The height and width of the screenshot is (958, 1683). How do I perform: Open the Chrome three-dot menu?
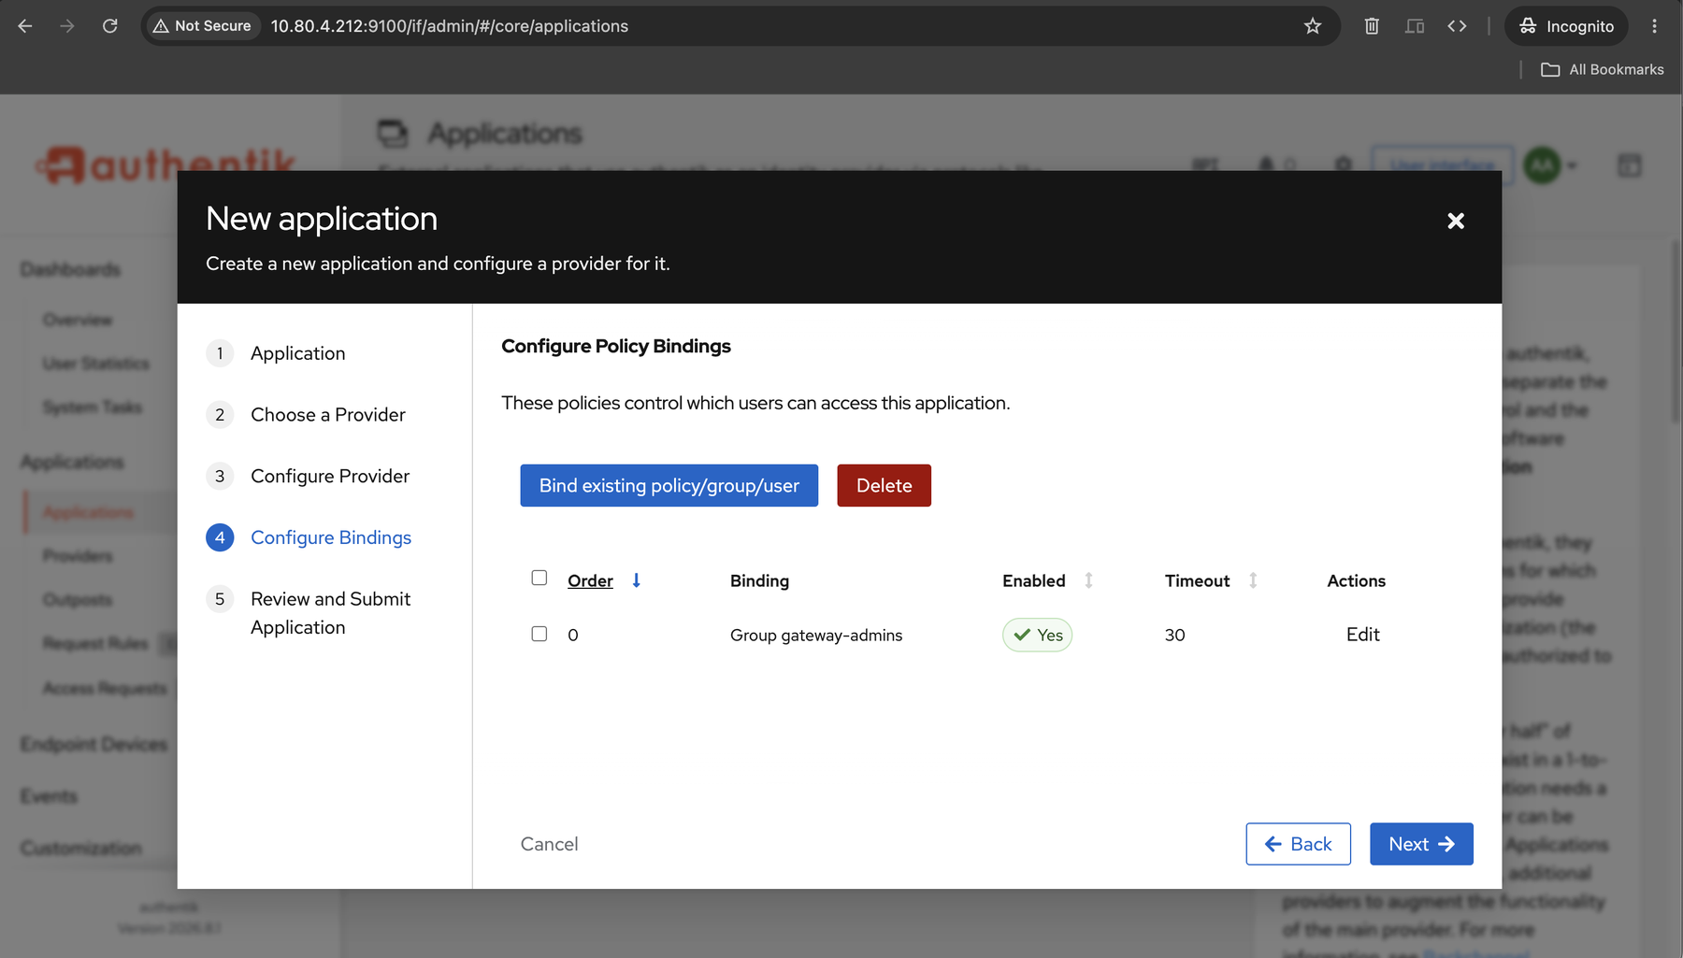pyautogui.click(x=1654, y=26)
